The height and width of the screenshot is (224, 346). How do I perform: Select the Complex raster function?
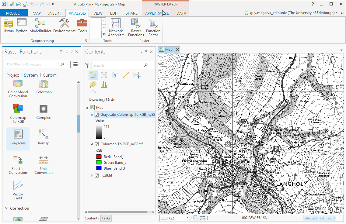pos(44,112)
